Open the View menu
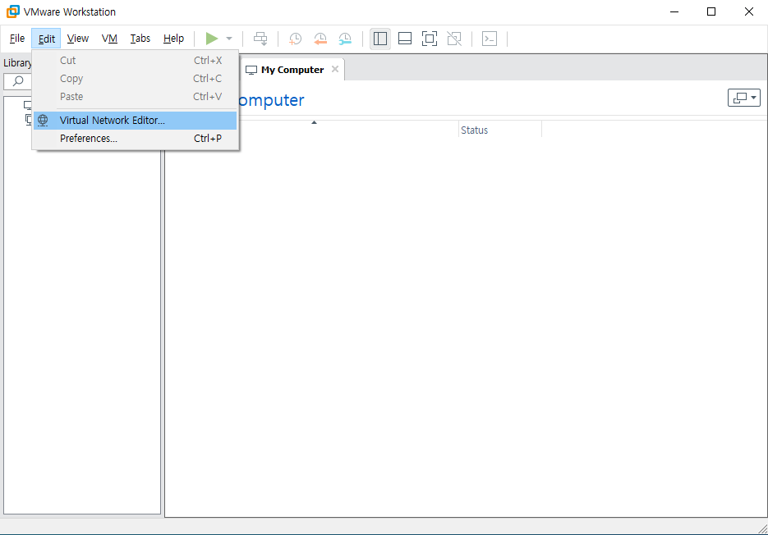The height and width of the screenshot is (535, 768). [x=78, y=39]
